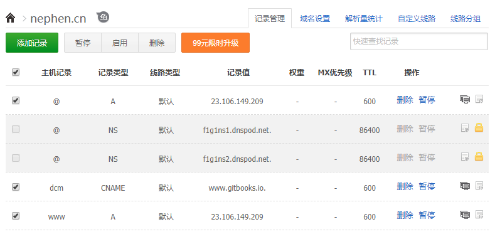Image resolution: width=495 pixels, height=234 pixels.
Task: Click the orange 99元限时升级 button
Action: point(215,43)
